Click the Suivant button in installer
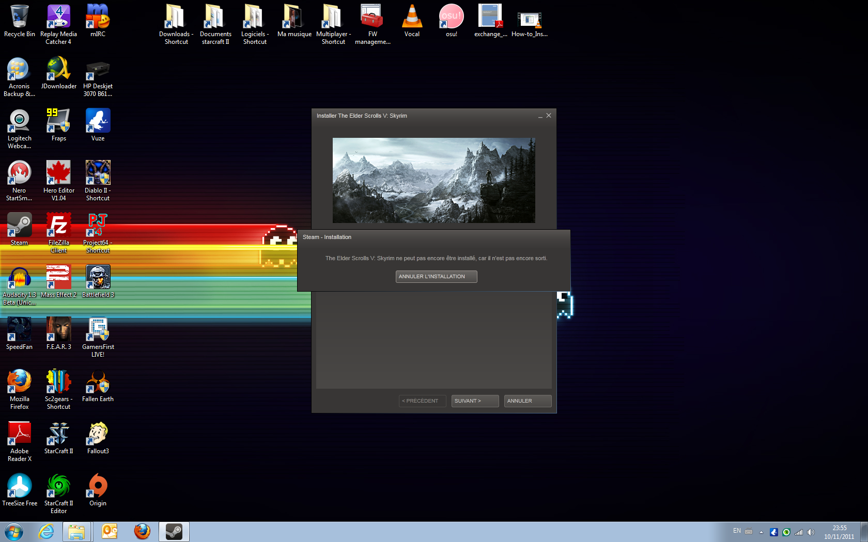 coord(475,401)
